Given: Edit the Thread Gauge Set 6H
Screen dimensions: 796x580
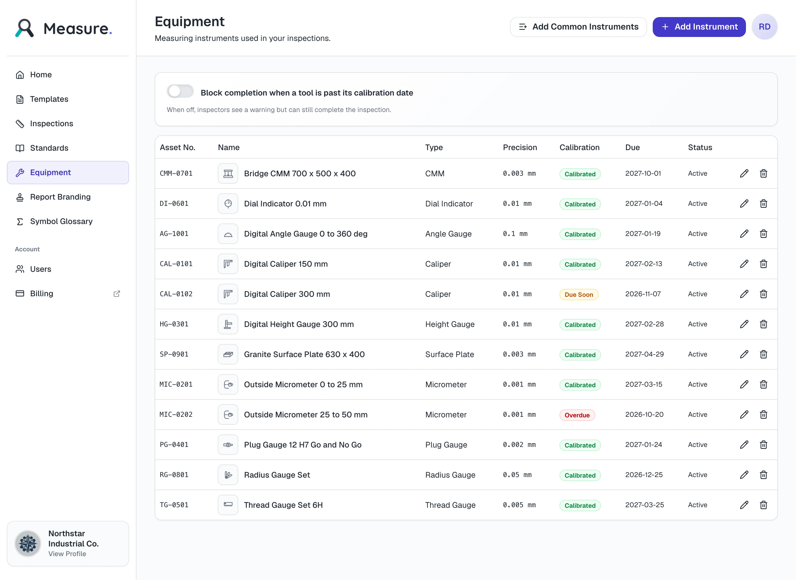Looking at the screenshot, I should pyautogui.click(x=744, y=505).
